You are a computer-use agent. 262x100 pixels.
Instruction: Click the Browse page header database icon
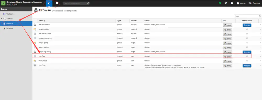tap(36, 10)
